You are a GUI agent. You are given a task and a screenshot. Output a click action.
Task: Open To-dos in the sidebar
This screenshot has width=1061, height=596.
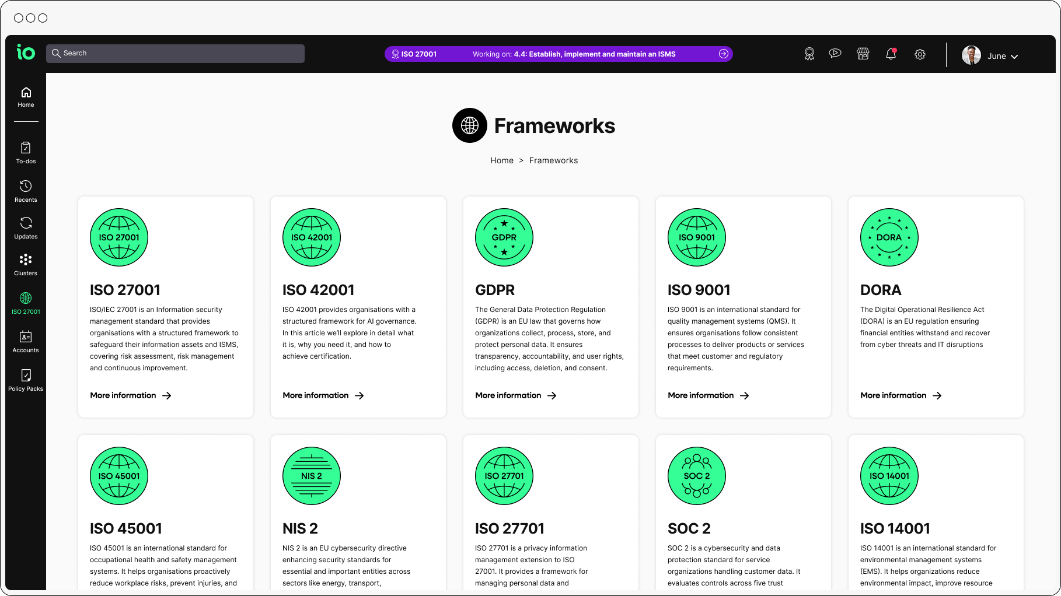tap(26, 153)
